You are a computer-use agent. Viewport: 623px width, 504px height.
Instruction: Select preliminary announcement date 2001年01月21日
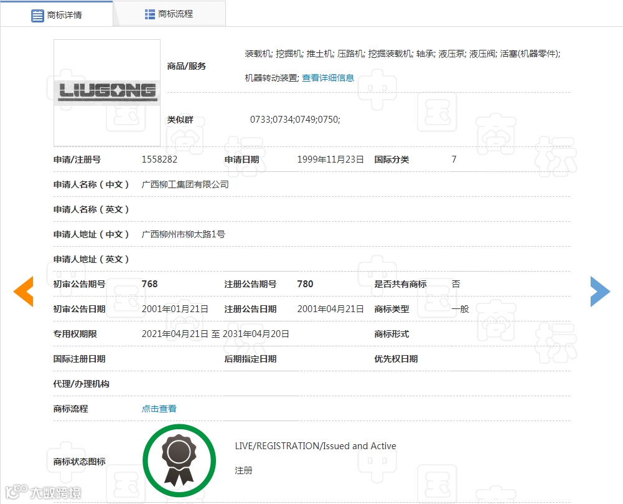point(175,309)
